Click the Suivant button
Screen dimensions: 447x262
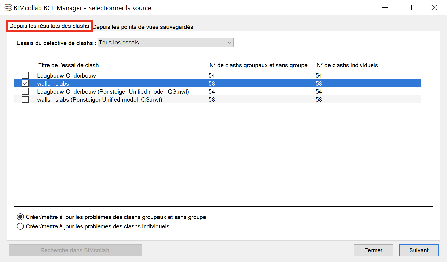(x=419, y=250)
